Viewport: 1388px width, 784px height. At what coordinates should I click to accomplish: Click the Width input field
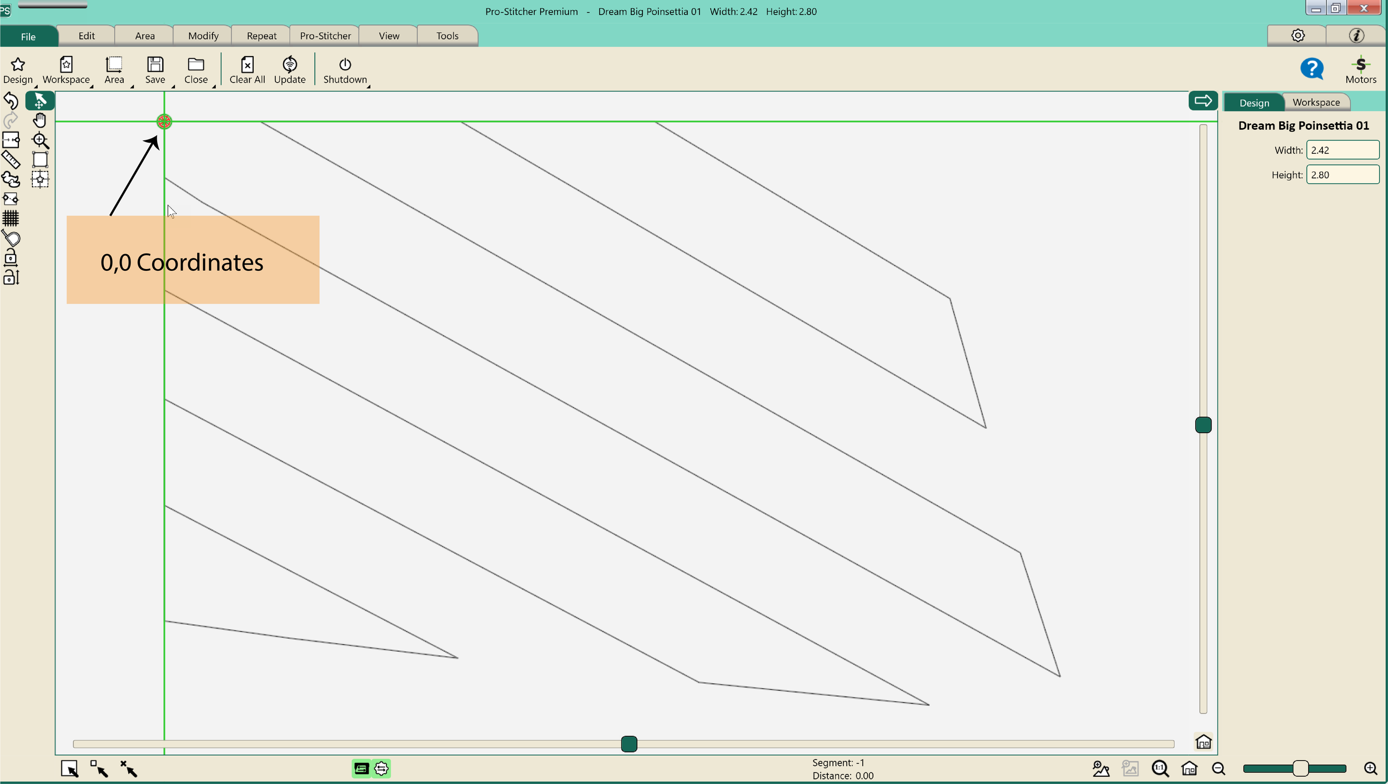point(1342,150)
